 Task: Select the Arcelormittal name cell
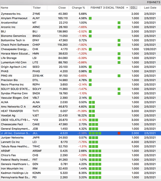[9, 23]
